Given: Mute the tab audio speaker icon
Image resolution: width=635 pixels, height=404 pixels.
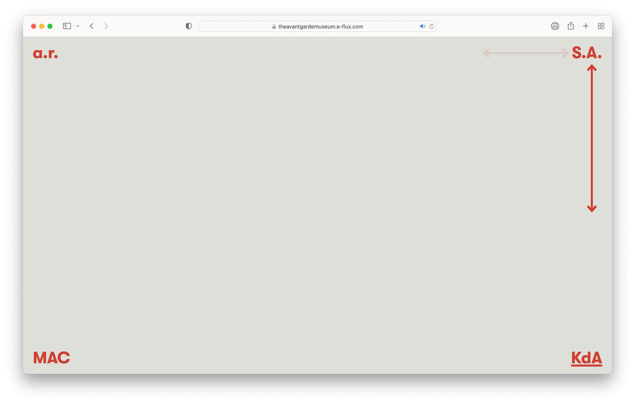Looking at the screenshot, I should tap(422, 26).
